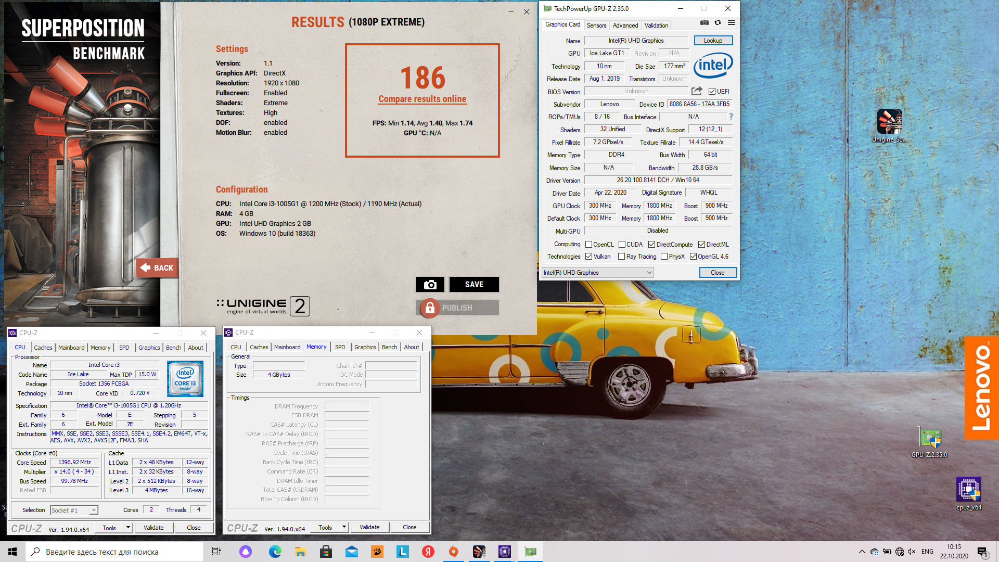The image size is (999, 562).
Task: Switch to Superposition Benchmark on the taskbar
Action: pyautogui.click(x=479, y=552)
